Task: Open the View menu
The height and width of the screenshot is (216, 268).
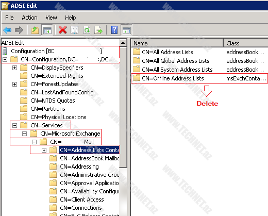Action: pos(51,18)
